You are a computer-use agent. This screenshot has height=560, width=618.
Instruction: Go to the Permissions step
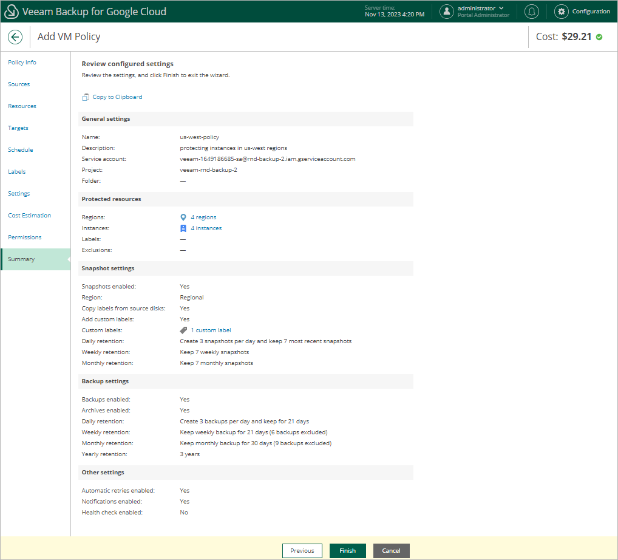point(24,237)
